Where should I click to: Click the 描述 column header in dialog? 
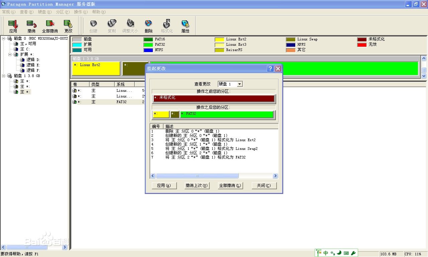[x=221, y=126]
